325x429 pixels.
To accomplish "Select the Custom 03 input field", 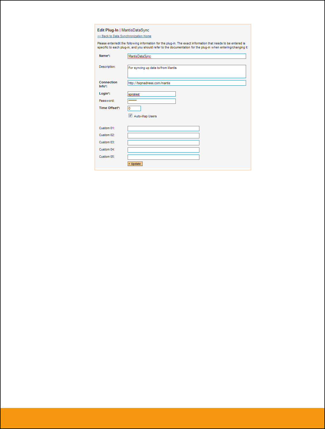I will coord(163,143).
